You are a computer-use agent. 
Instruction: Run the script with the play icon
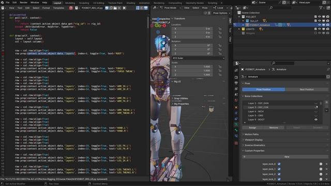click(x=124, y=8)
